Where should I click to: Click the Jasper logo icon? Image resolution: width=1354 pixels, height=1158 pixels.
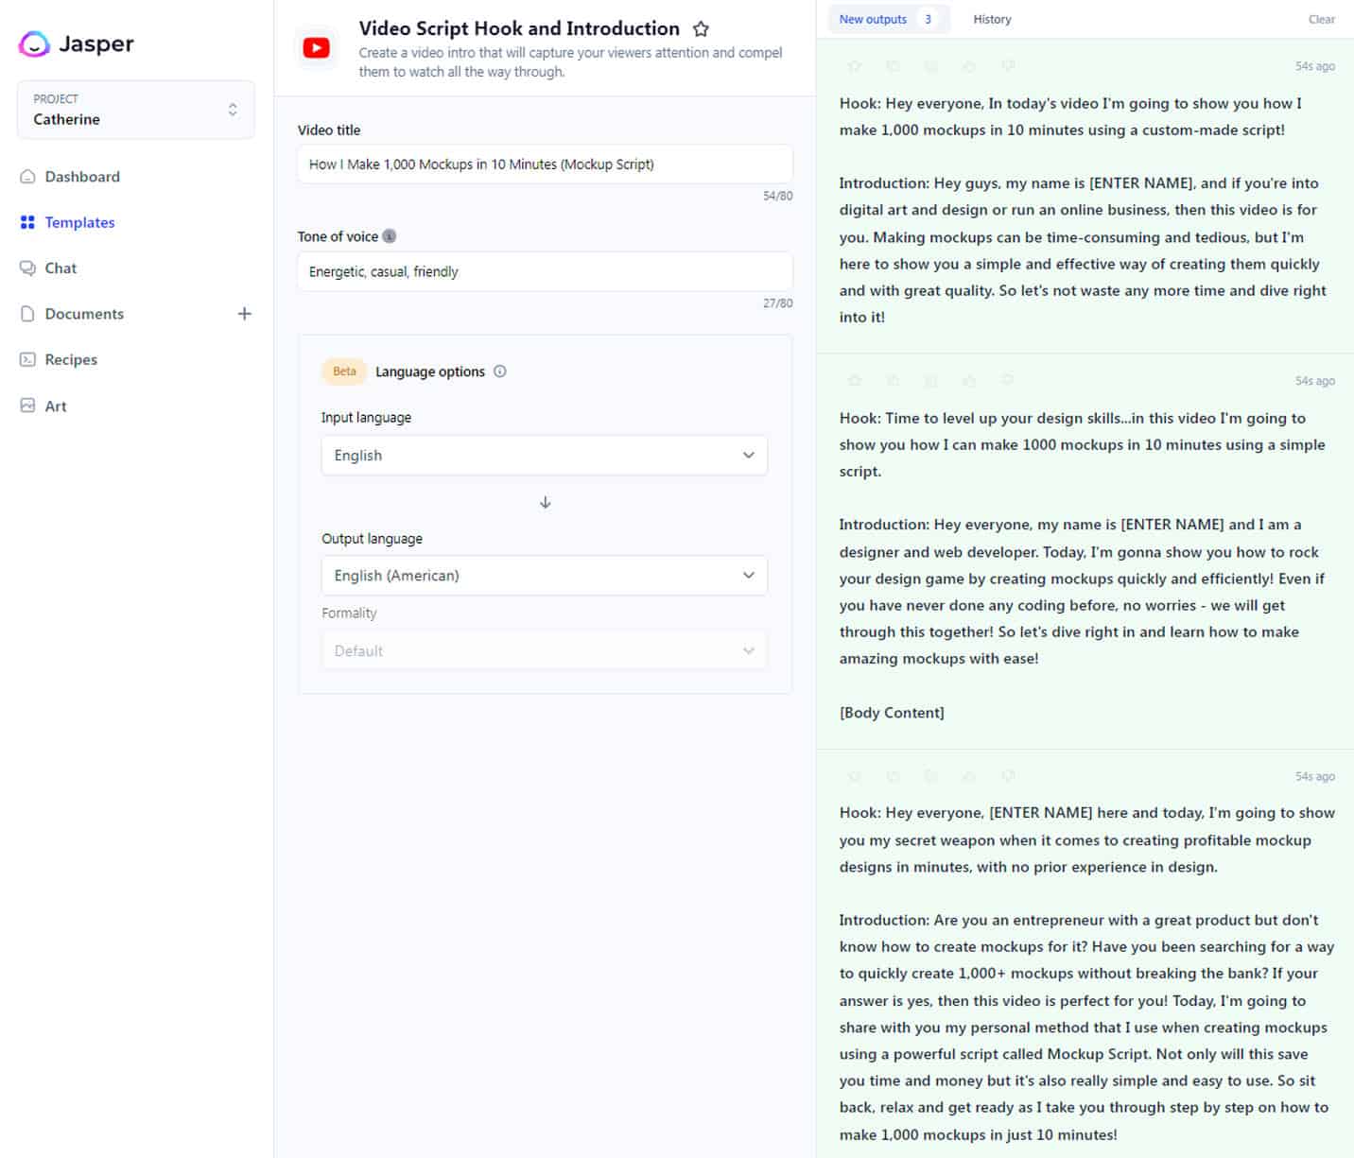pos(34,43)
